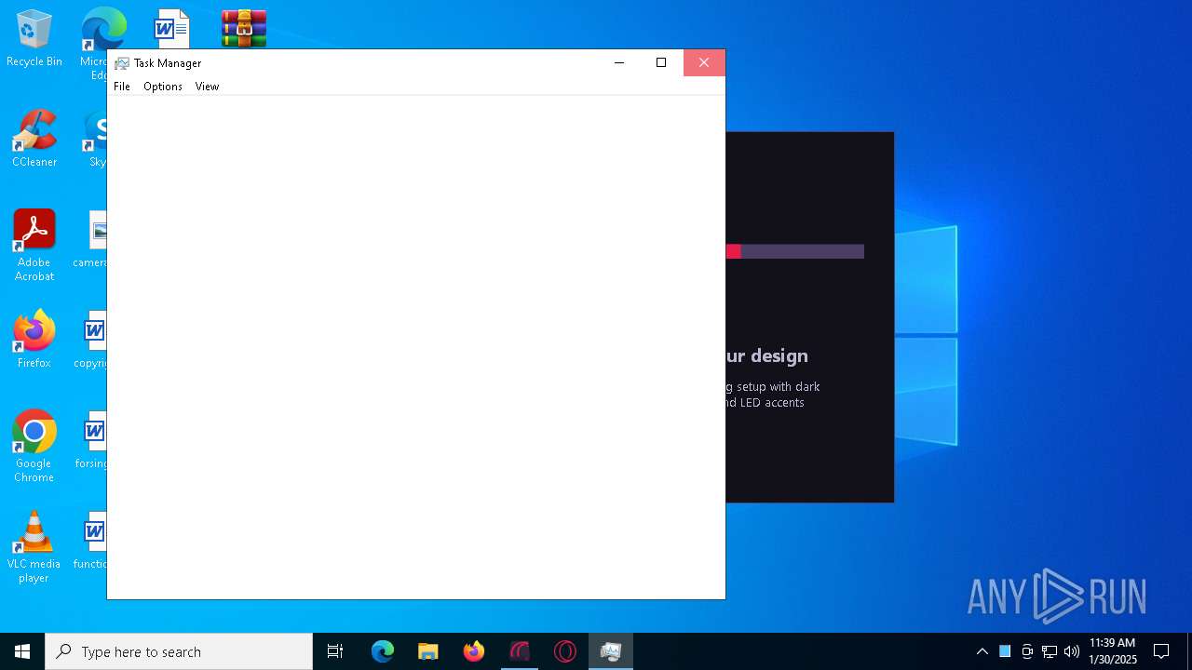Open the Windows Start menu
This screenshot has height=670, width=1192.
pos(22,651)
